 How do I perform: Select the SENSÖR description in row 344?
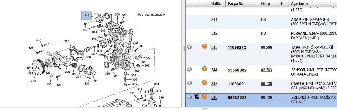[x=314, y=72]
